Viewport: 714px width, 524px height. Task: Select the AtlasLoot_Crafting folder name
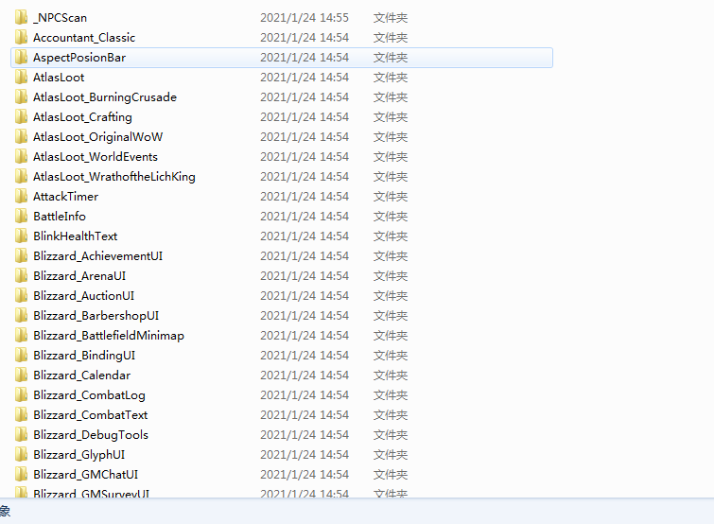(82, 117)
